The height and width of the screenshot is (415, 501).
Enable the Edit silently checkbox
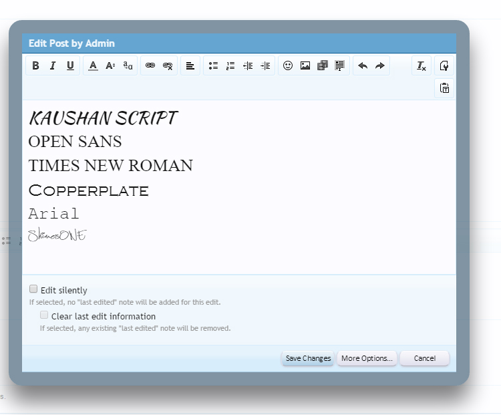point(33,289)
